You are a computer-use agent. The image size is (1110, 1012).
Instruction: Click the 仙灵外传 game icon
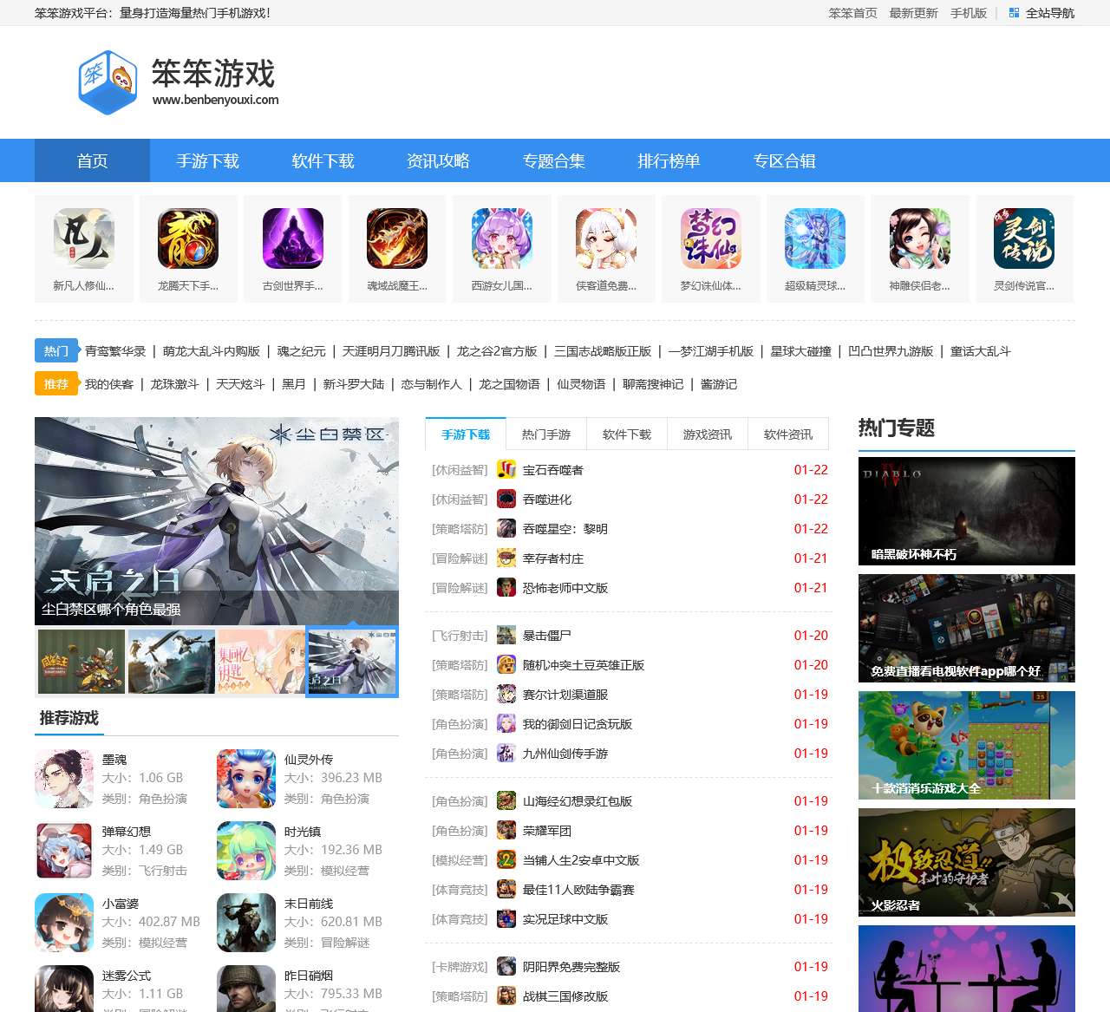click(x=246, y=778)
